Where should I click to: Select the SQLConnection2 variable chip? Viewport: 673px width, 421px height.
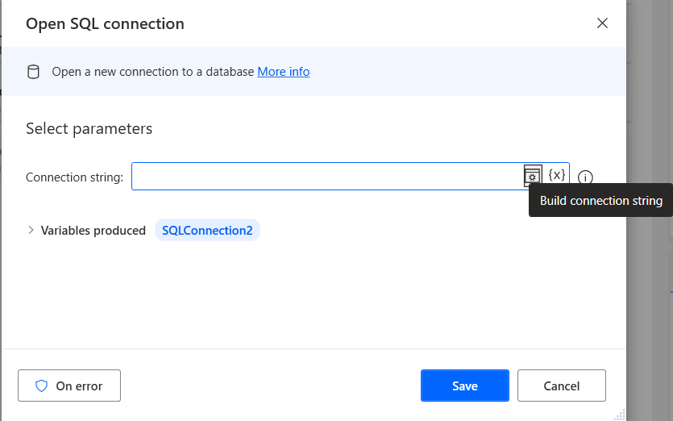tap(207, 231)
